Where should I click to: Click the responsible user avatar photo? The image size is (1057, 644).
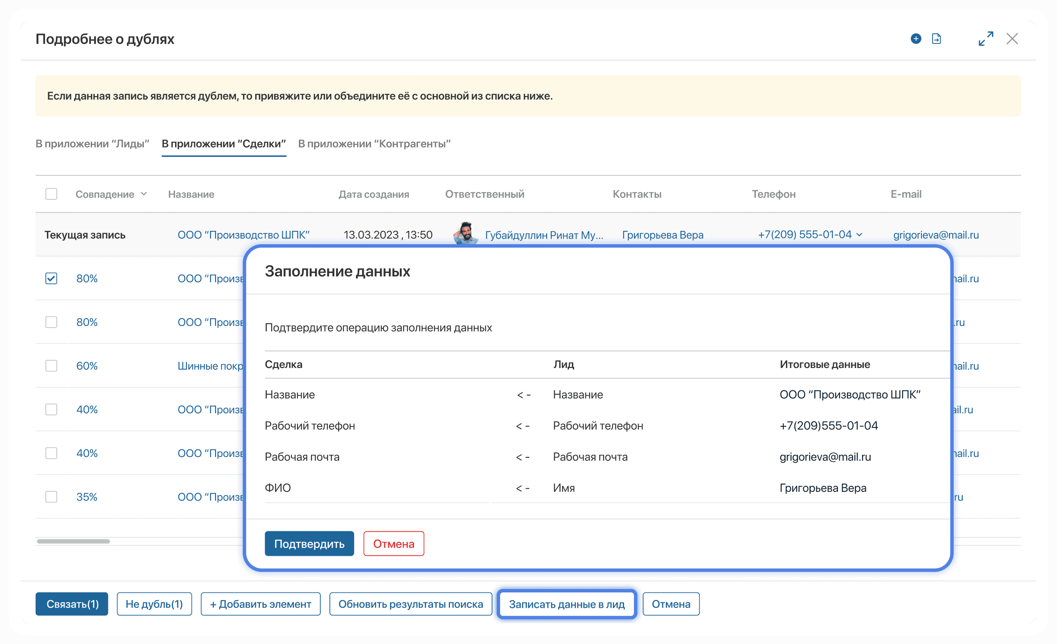(x=466, y=233)
